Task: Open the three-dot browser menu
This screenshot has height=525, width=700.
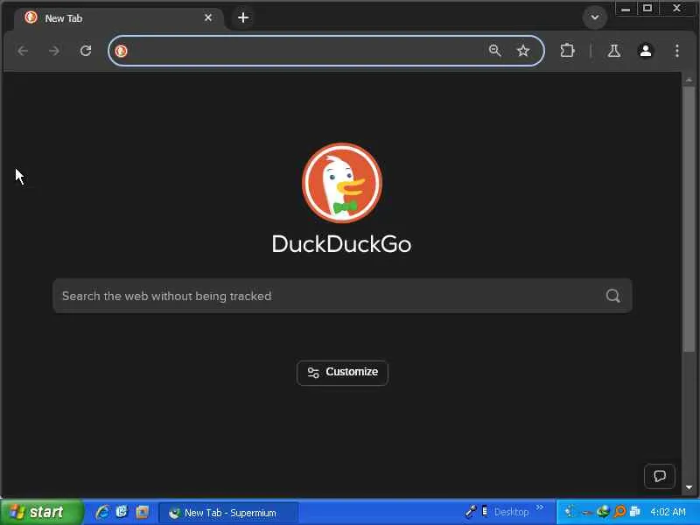Action: pos(677,51)
